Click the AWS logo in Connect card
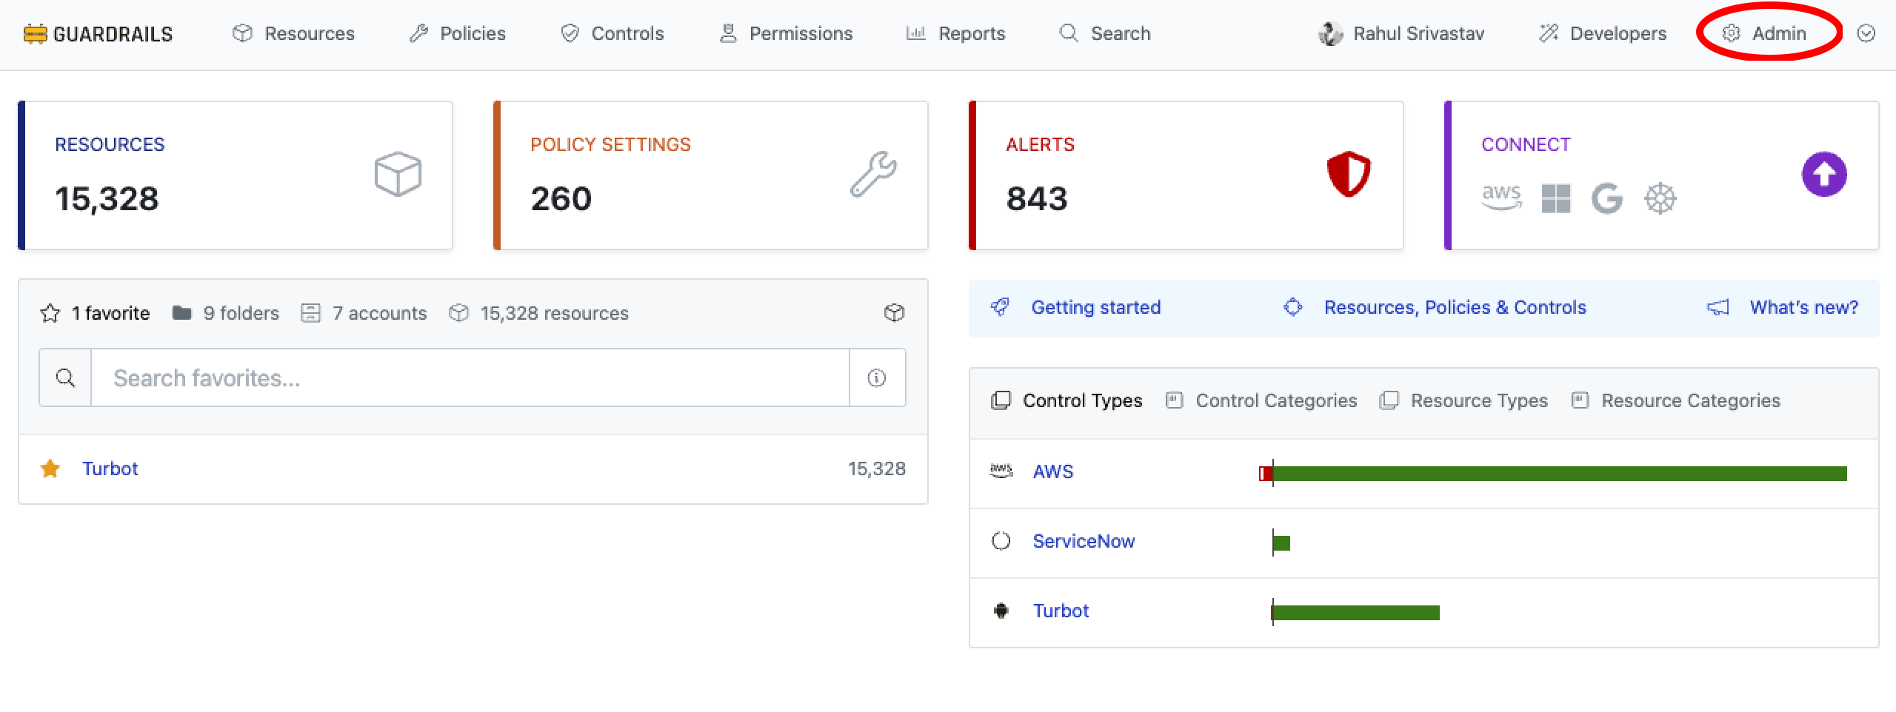The height and width of the screenshot is (712, 1896). point(1501,198)
